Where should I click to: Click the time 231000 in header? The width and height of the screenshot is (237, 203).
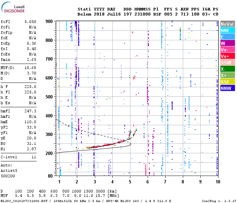click(x=143, y=14)
